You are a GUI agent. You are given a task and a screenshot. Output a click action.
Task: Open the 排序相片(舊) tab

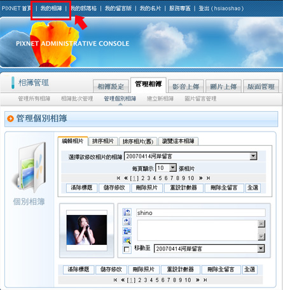click(x=138, y=141)
